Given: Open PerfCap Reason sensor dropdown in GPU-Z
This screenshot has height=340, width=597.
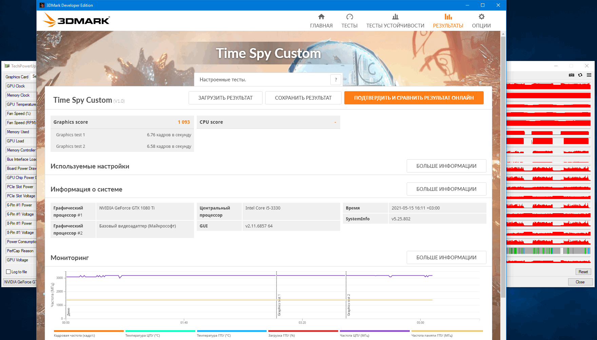Looking at the screenshot, I should [21, 251].
